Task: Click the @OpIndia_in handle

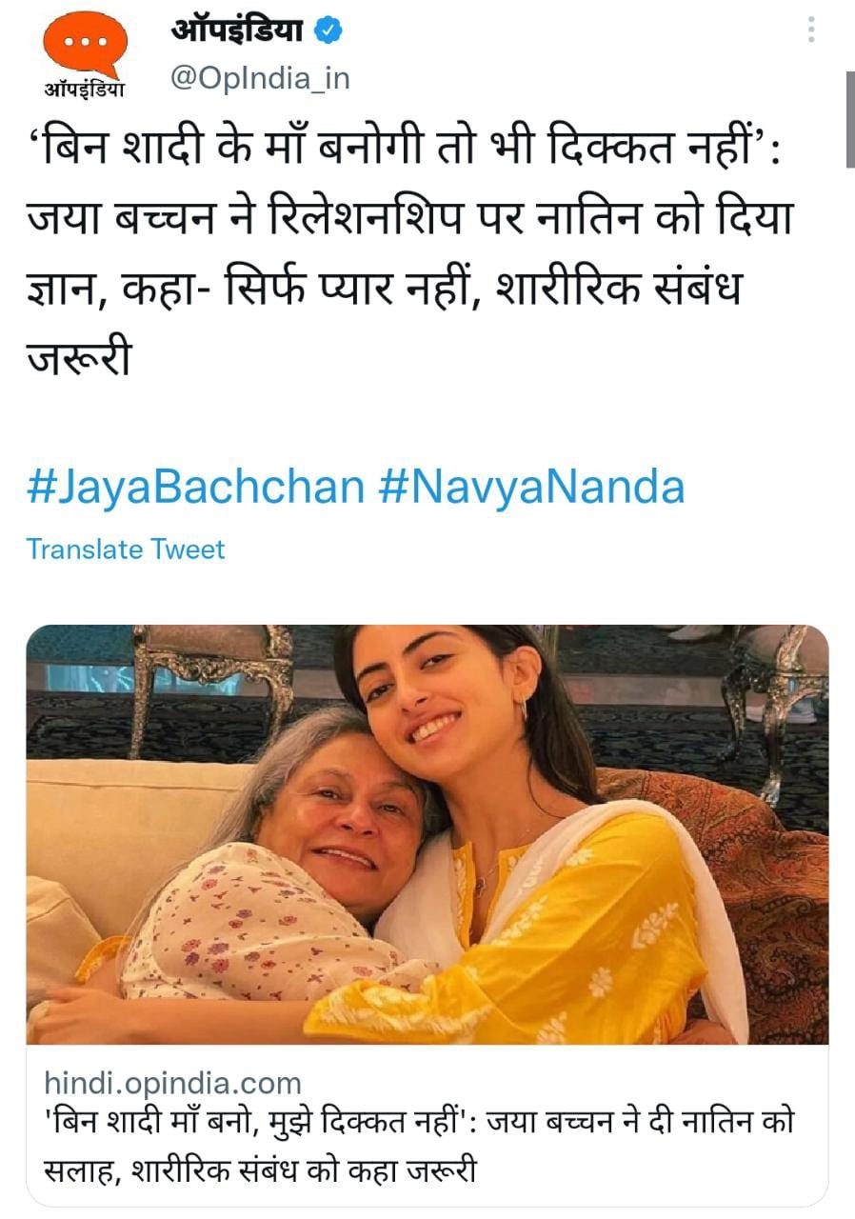Action: [260, 78]
